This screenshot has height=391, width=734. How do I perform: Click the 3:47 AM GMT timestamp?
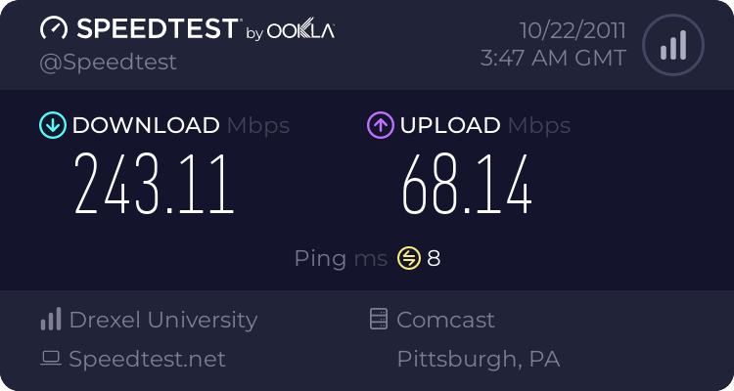point(553,59)
